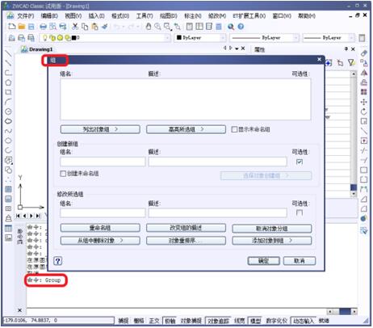Open the 格式 menu
This screenshot has width=373, height=328.
click(x=120, y=16)
